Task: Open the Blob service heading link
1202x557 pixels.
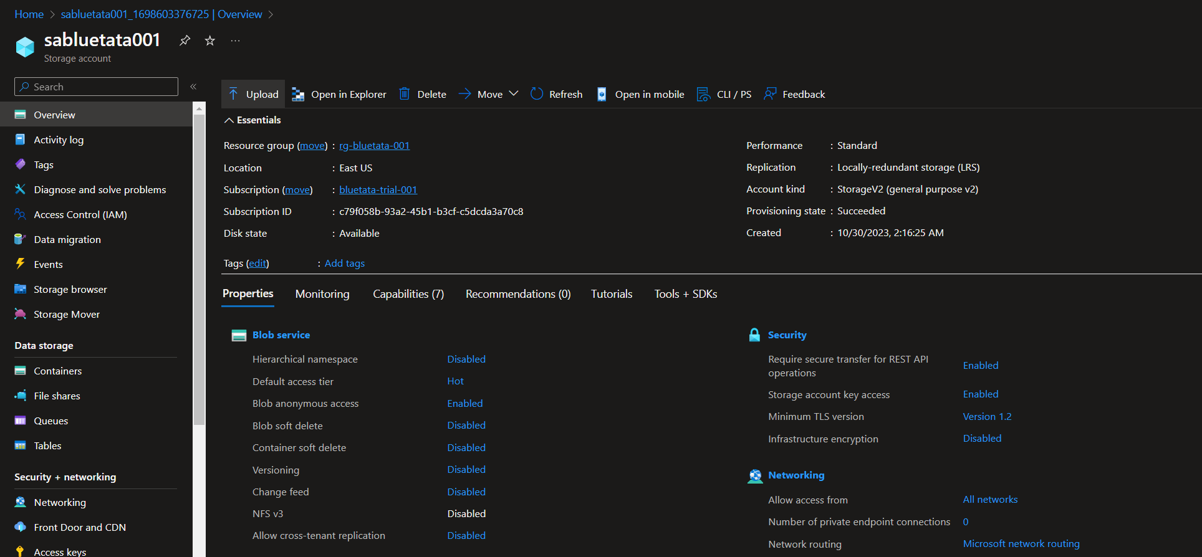Action: click(281, 335)
